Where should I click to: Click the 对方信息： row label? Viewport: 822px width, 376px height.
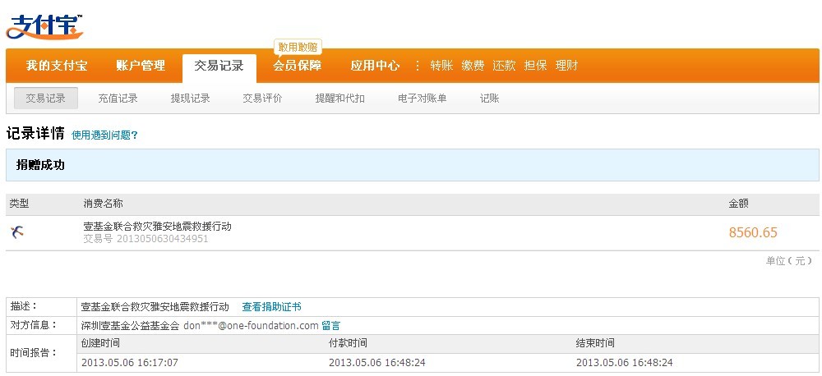(x=34, y=324)
